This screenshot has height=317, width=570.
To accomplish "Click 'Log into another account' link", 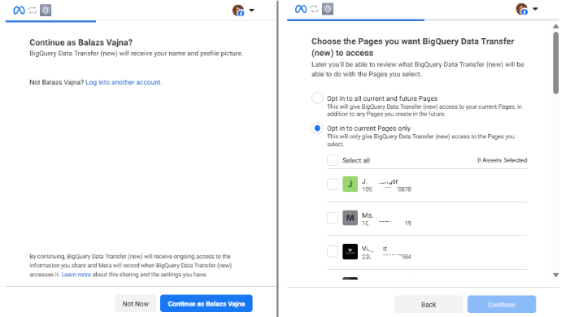I will (x=124, y=82).
